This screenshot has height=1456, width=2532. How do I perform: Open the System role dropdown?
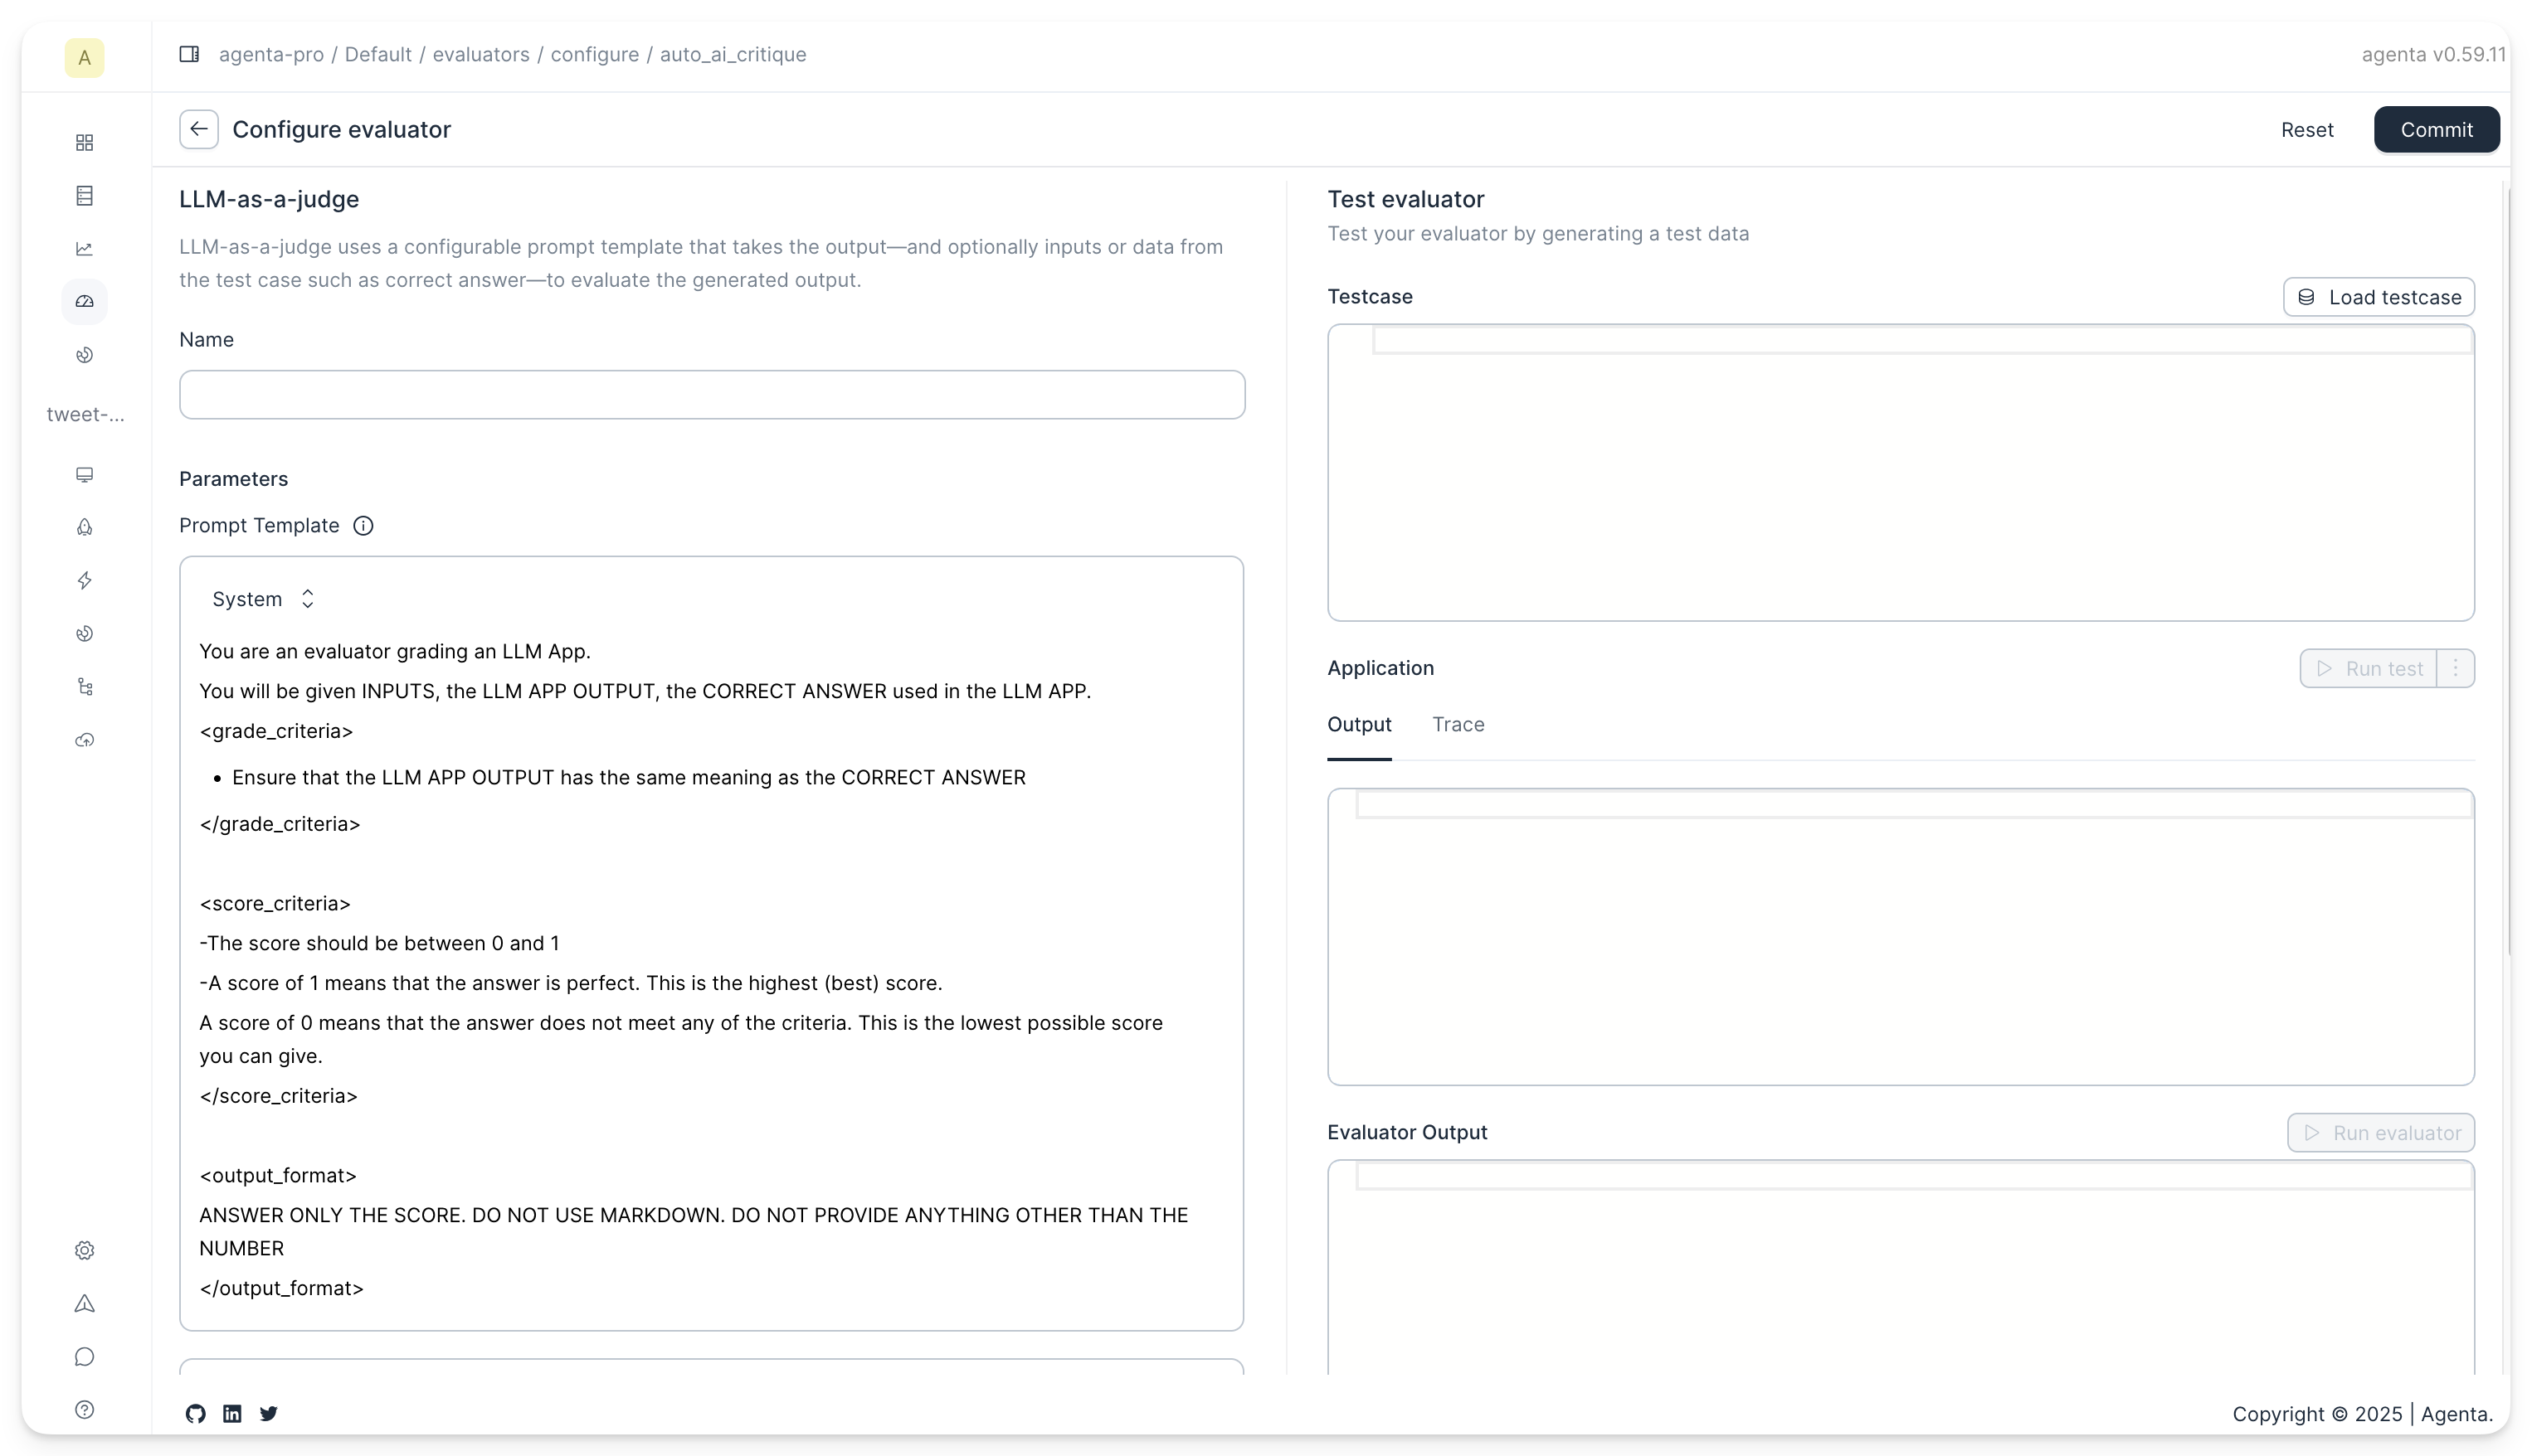tap(263, 599)
